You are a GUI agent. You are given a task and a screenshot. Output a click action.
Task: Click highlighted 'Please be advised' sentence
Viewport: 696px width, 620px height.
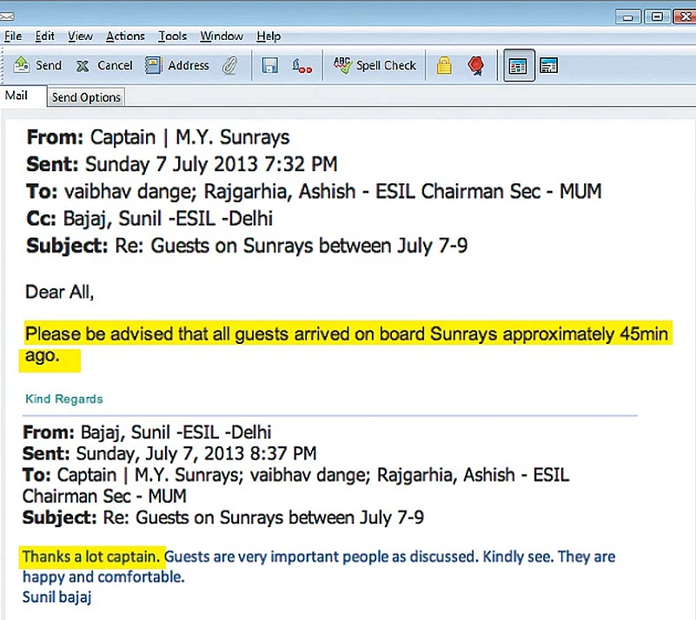[x=346, y=333]
